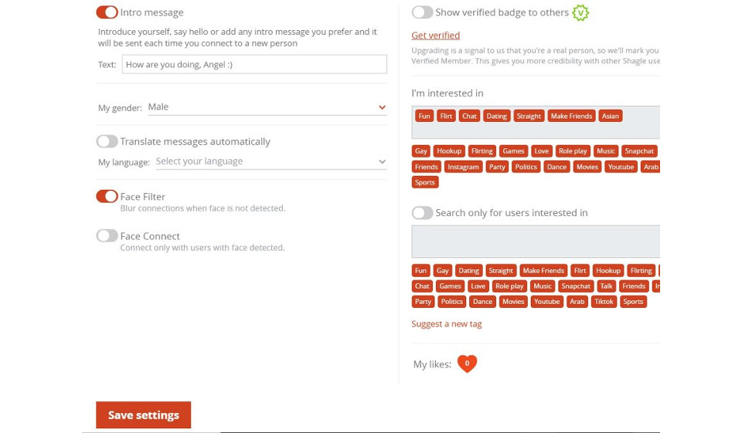Screen dimensions: 742x433
Task: Remove the Make Friends tag from interests box
Action: (570, 116)
